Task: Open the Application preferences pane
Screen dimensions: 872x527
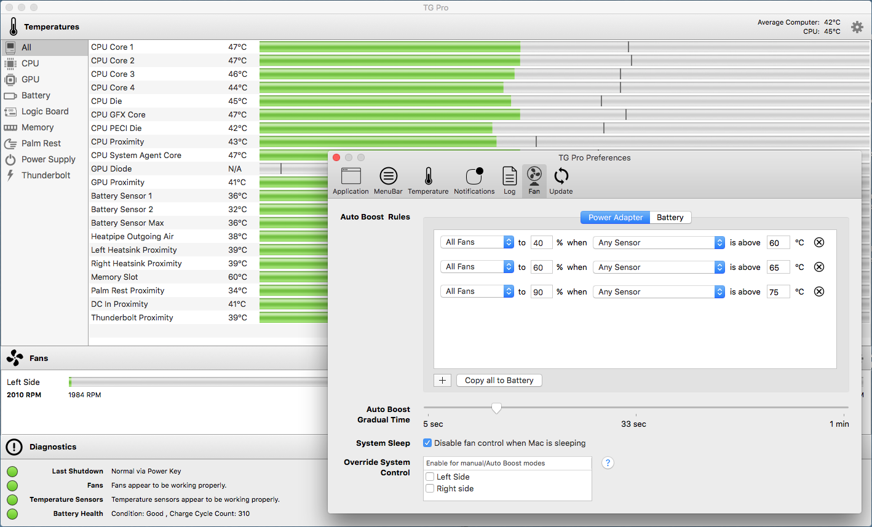Action: 351,181
